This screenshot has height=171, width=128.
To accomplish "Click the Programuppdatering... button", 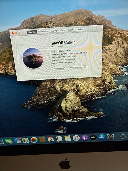I will click(x=79, y=67).
